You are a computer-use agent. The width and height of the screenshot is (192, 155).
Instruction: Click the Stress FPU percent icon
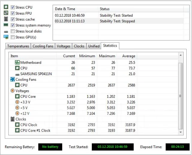[6, 13]
